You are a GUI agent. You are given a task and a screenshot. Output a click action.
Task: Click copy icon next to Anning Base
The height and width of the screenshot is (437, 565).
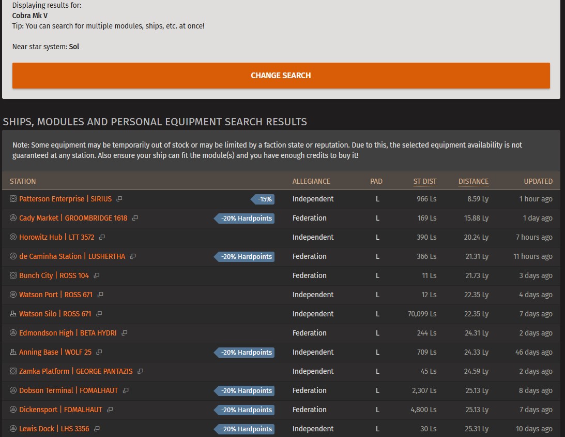click(99, 352)
